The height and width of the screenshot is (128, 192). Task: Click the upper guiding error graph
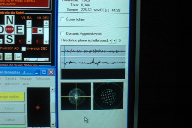tap(93, 51)
